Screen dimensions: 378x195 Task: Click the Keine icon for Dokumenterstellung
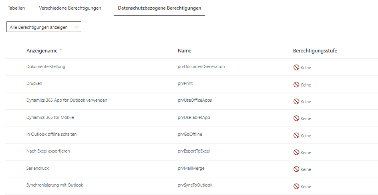(x=296, y=68)
